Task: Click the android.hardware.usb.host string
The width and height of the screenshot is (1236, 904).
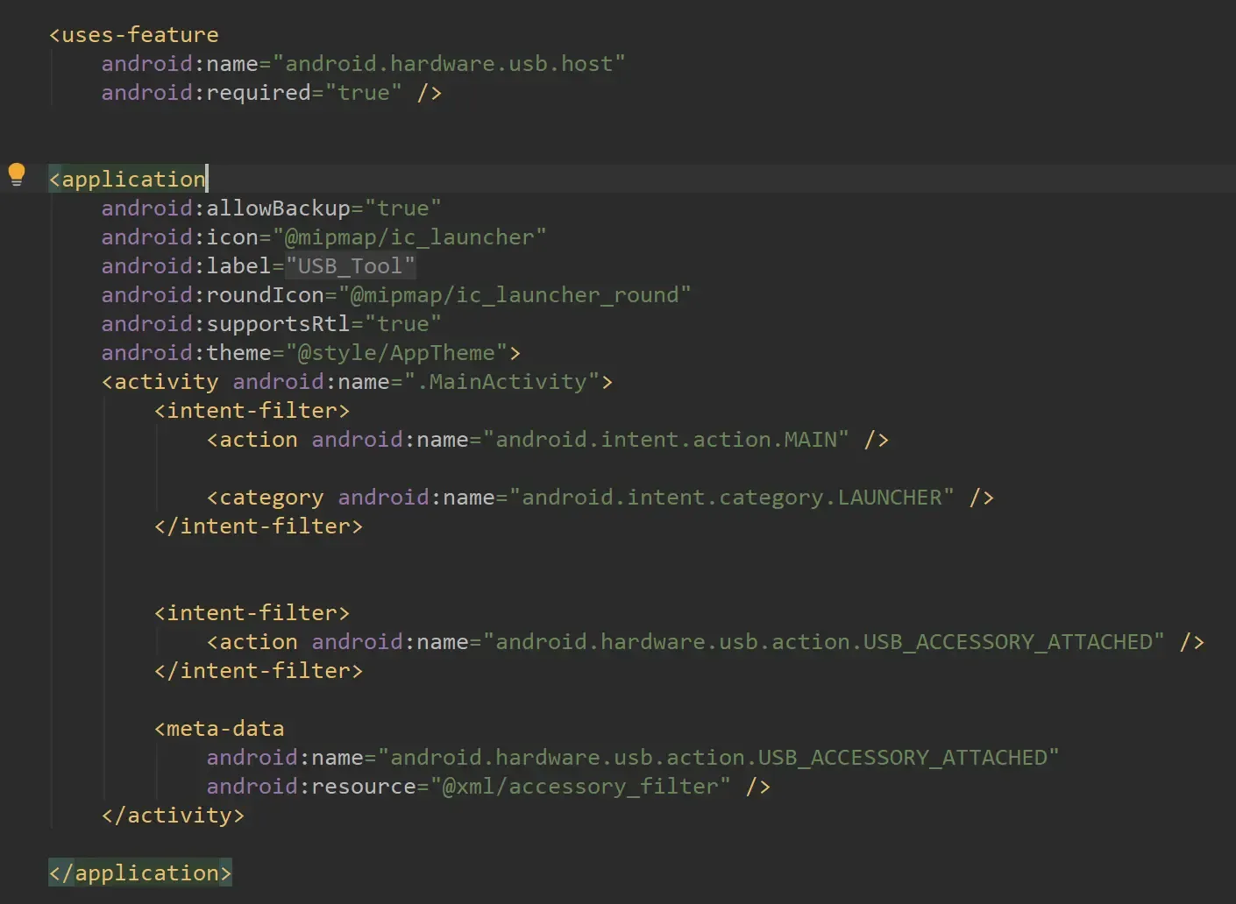Action: pyautogui.click(x=449, y=64)
